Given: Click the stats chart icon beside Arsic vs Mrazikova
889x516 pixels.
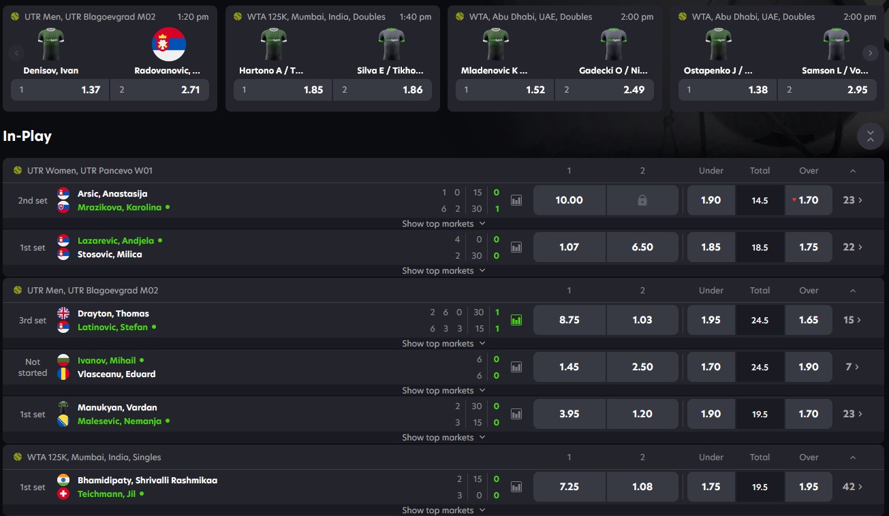Looking at the screenshot, I should tap(516, 199).
